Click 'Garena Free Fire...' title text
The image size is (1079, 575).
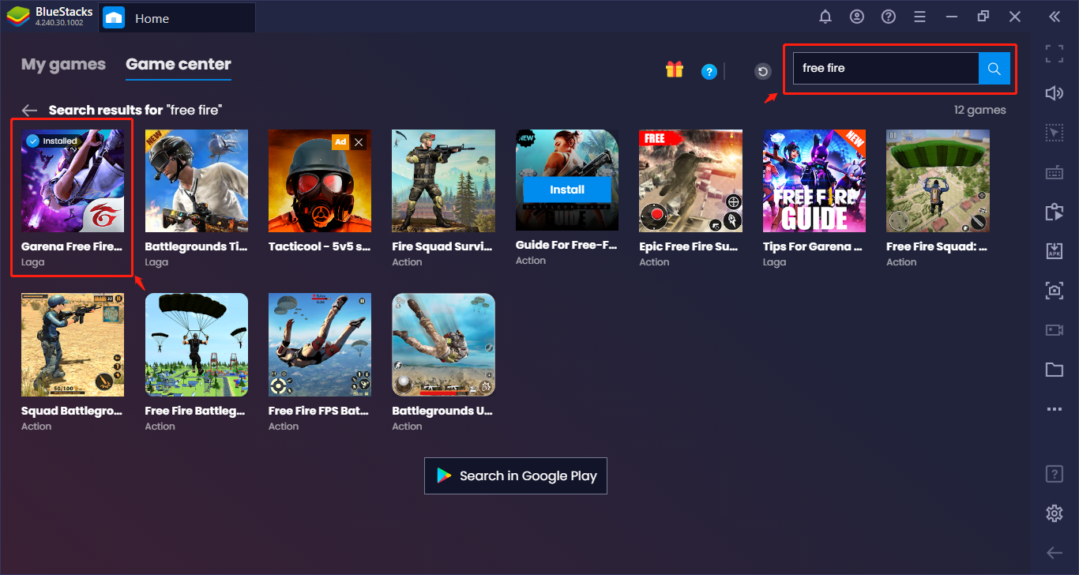72,246
